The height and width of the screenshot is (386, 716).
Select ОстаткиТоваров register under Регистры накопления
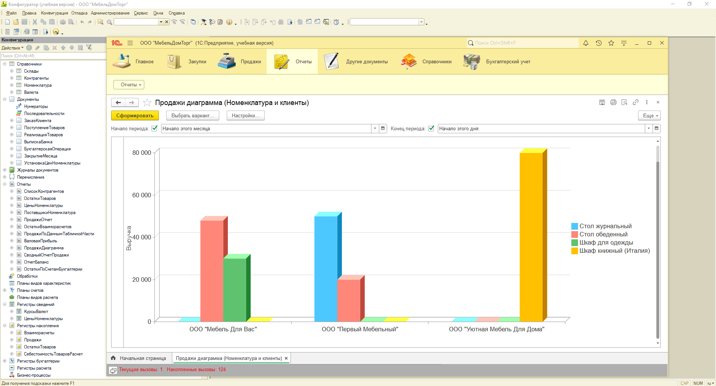point(40,347)
